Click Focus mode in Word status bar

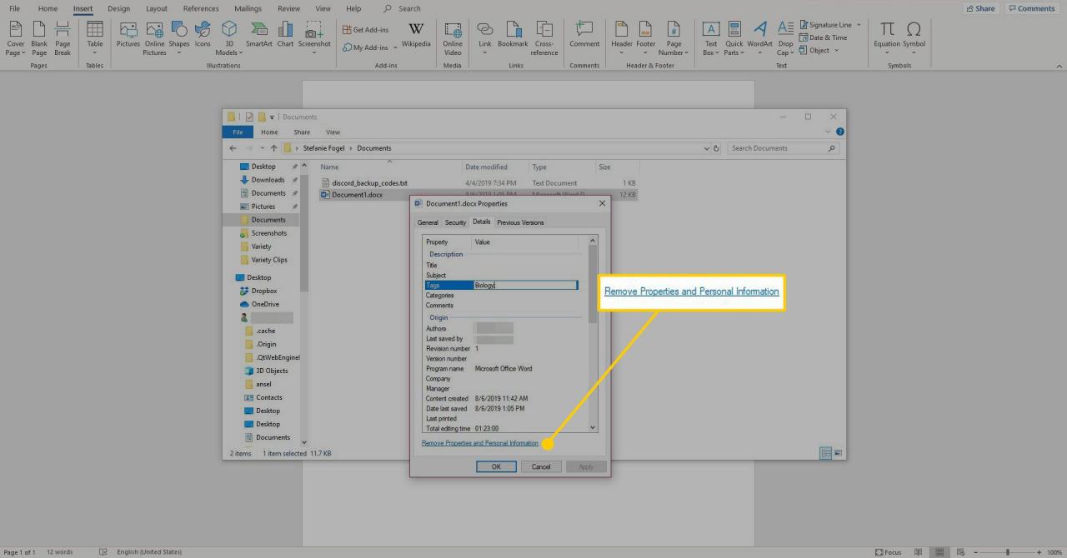(889, 552)
